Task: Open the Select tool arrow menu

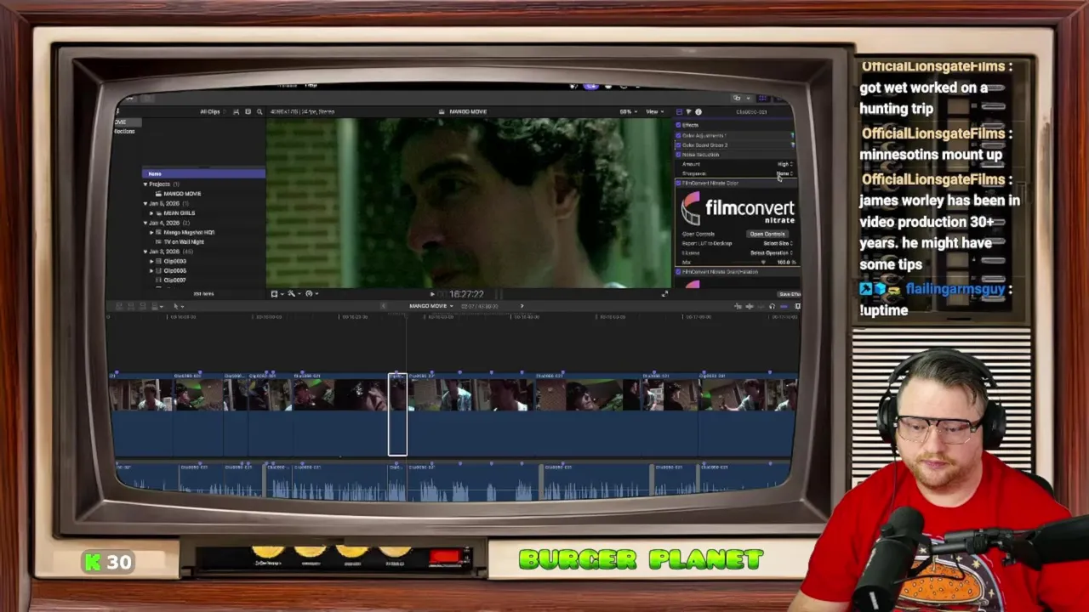Action: click(178, 306)
